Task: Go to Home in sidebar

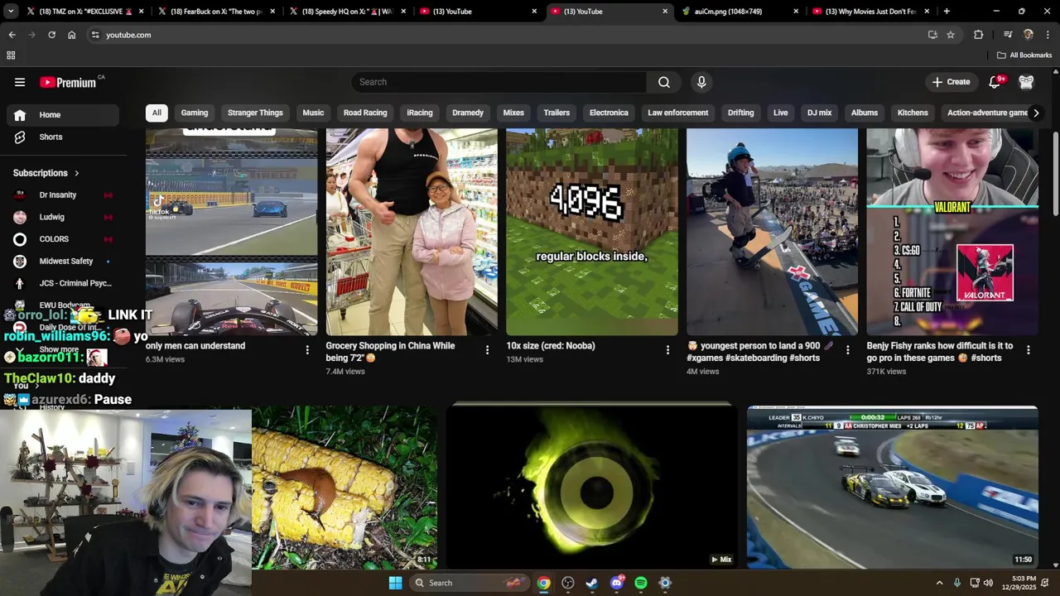Action: (63, 115)
